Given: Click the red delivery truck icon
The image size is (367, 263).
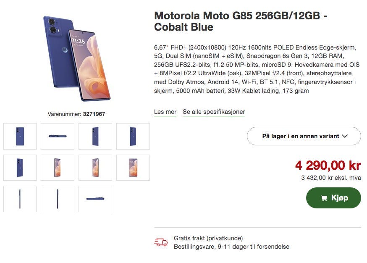Looking at the screenshot, I should pos(161,242).
